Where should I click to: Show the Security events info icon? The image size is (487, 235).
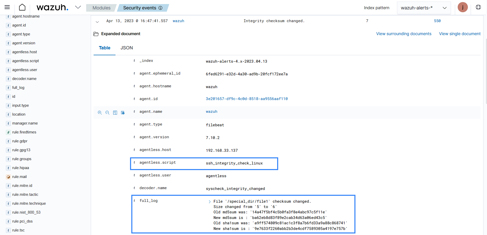pos(160,8)
